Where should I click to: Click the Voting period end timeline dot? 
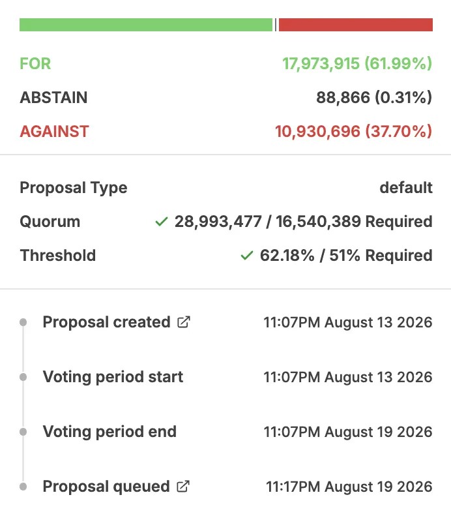(x=23, y=432)
